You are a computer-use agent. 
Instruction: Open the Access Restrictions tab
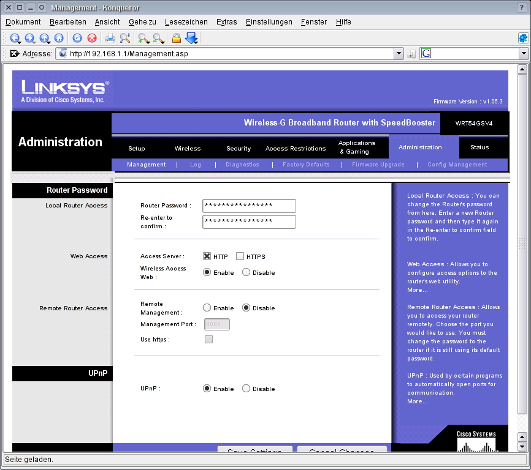pyautogui.click(x=296, y=148)
